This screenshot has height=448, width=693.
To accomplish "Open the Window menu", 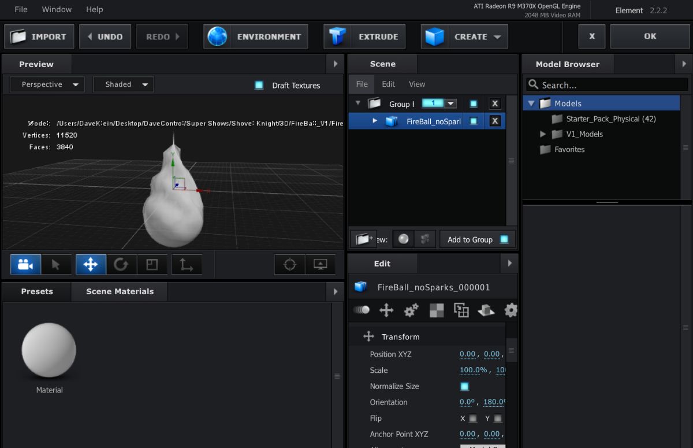I will [x=57, y=9].
